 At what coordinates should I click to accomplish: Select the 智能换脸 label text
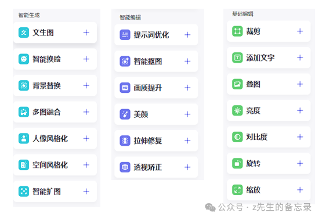click(x=46, y=59)
